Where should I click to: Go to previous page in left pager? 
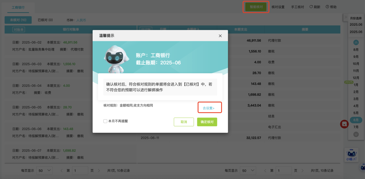[x=62, y=171]
